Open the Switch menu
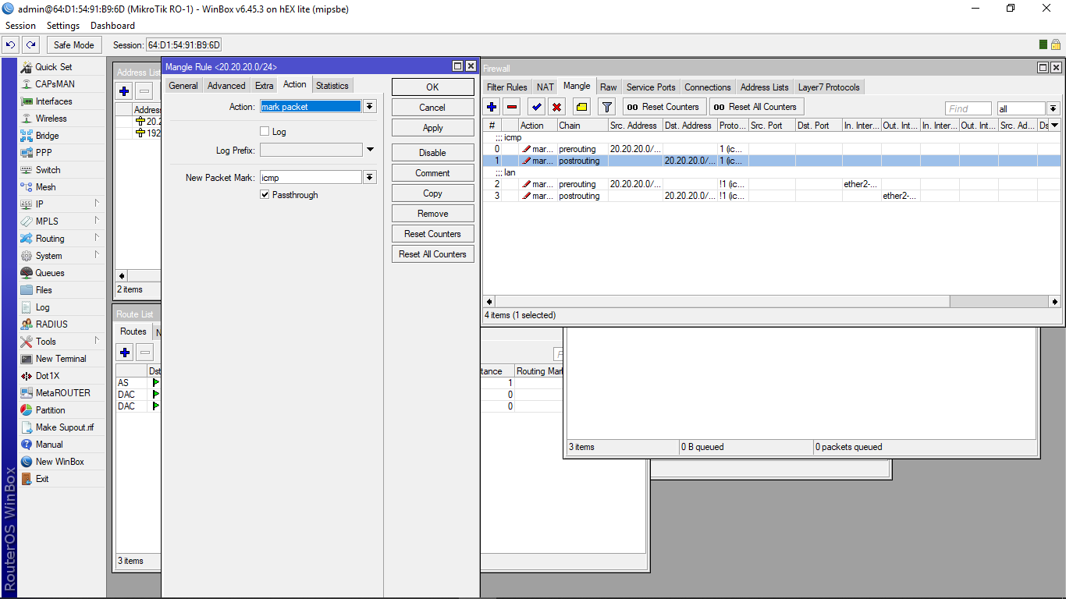This screenshot has height=599, width=1066. (48, 170)
